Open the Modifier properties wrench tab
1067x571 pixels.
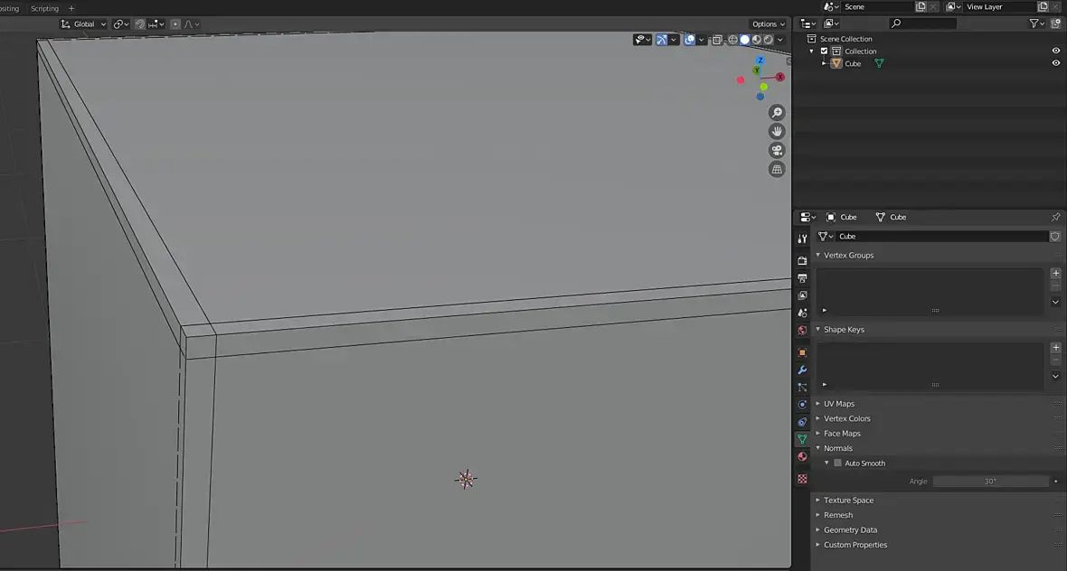(x=802, y=370)
